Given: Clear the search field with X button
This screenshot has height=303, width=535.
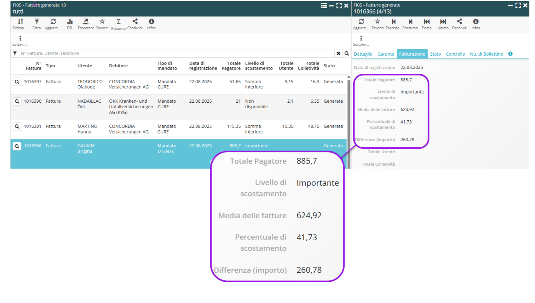Looking at the screenshot, I should pos(338,53).
